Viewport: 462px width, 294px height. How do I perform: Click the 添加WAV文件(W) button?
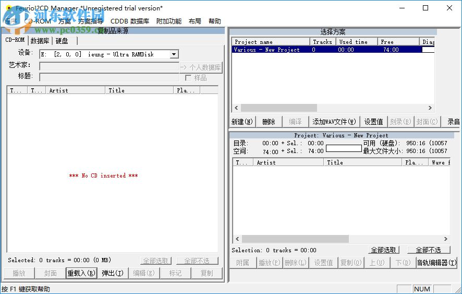334,122
